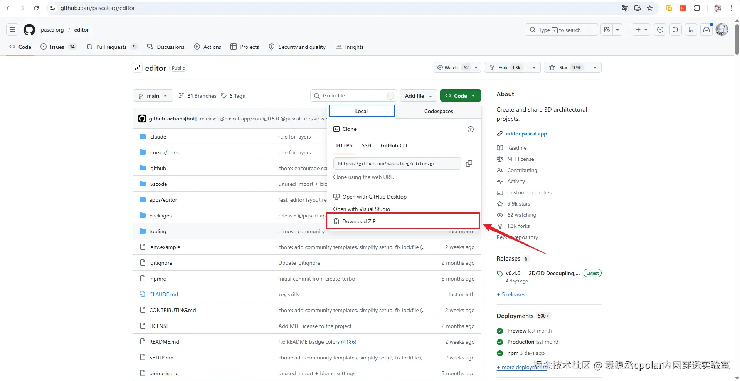Open the clone help question icon

click(471, 129)
